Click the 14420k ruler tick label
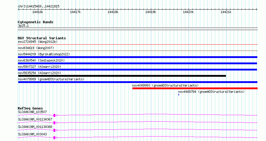266x141 pixels. [x=188, y=12]
